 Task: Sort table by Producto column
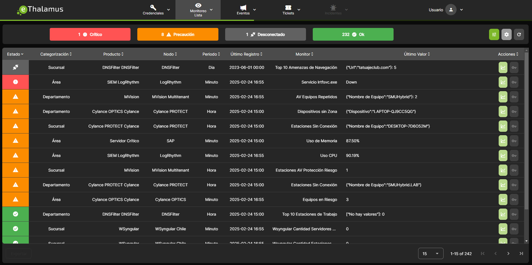[x=113, y=54]
